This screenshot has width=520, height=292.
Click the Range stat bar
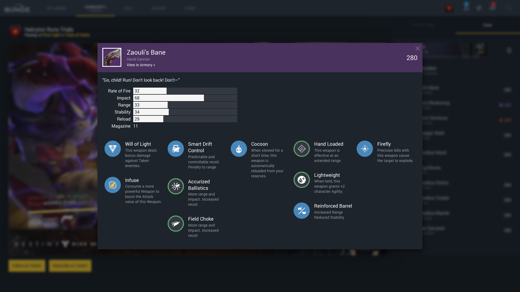(x=185, y=105)
